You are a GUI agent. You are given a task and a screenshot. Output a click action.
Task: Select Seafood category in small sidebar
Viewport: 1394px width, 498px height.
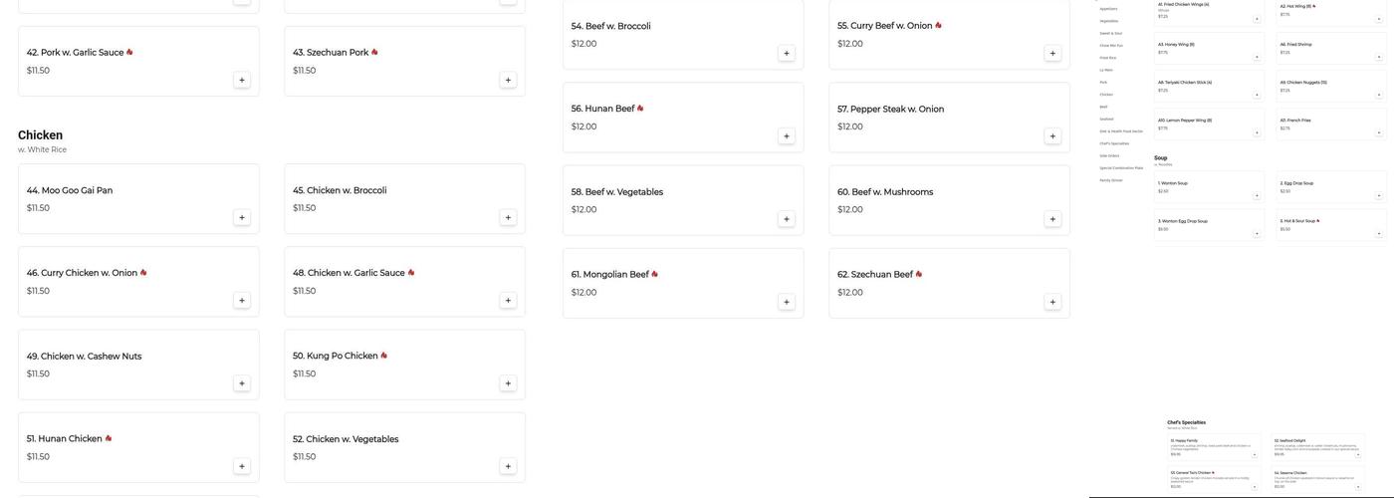[x=1107, y=119]
